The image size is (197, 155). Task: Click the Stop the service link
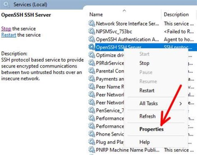(x=6, y=29)
